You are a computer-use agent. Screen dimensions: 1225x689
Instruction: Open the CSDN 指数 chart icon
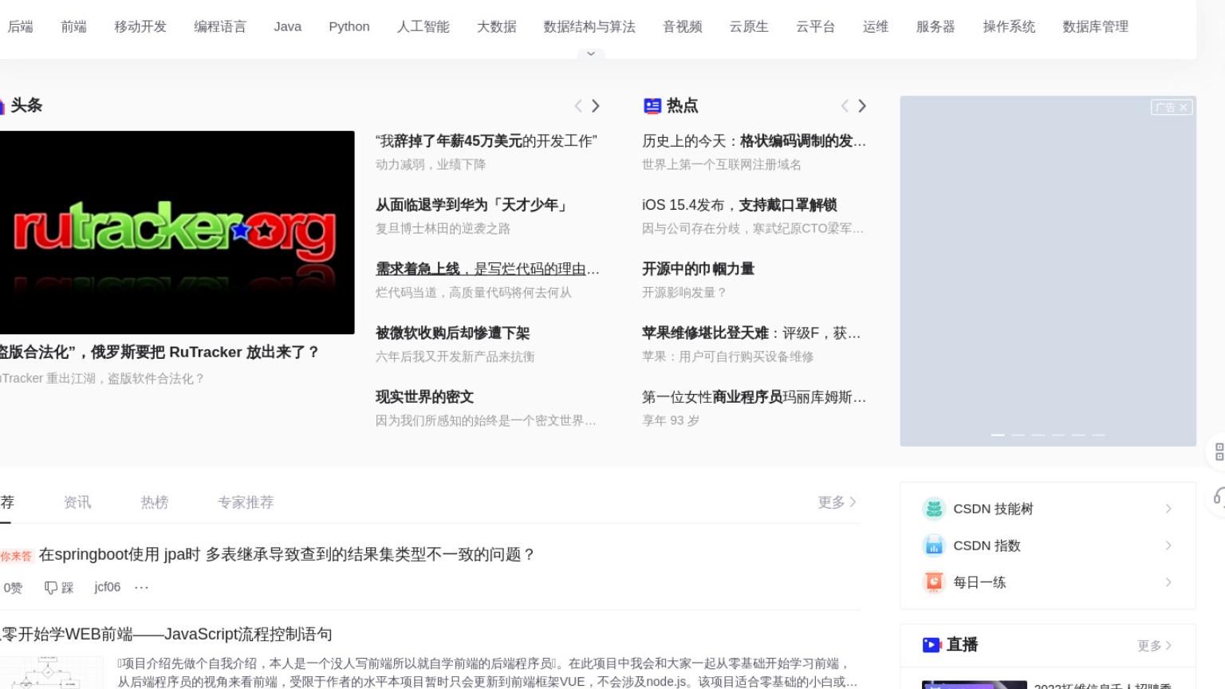pyautogui.click(x=934, y=545)
